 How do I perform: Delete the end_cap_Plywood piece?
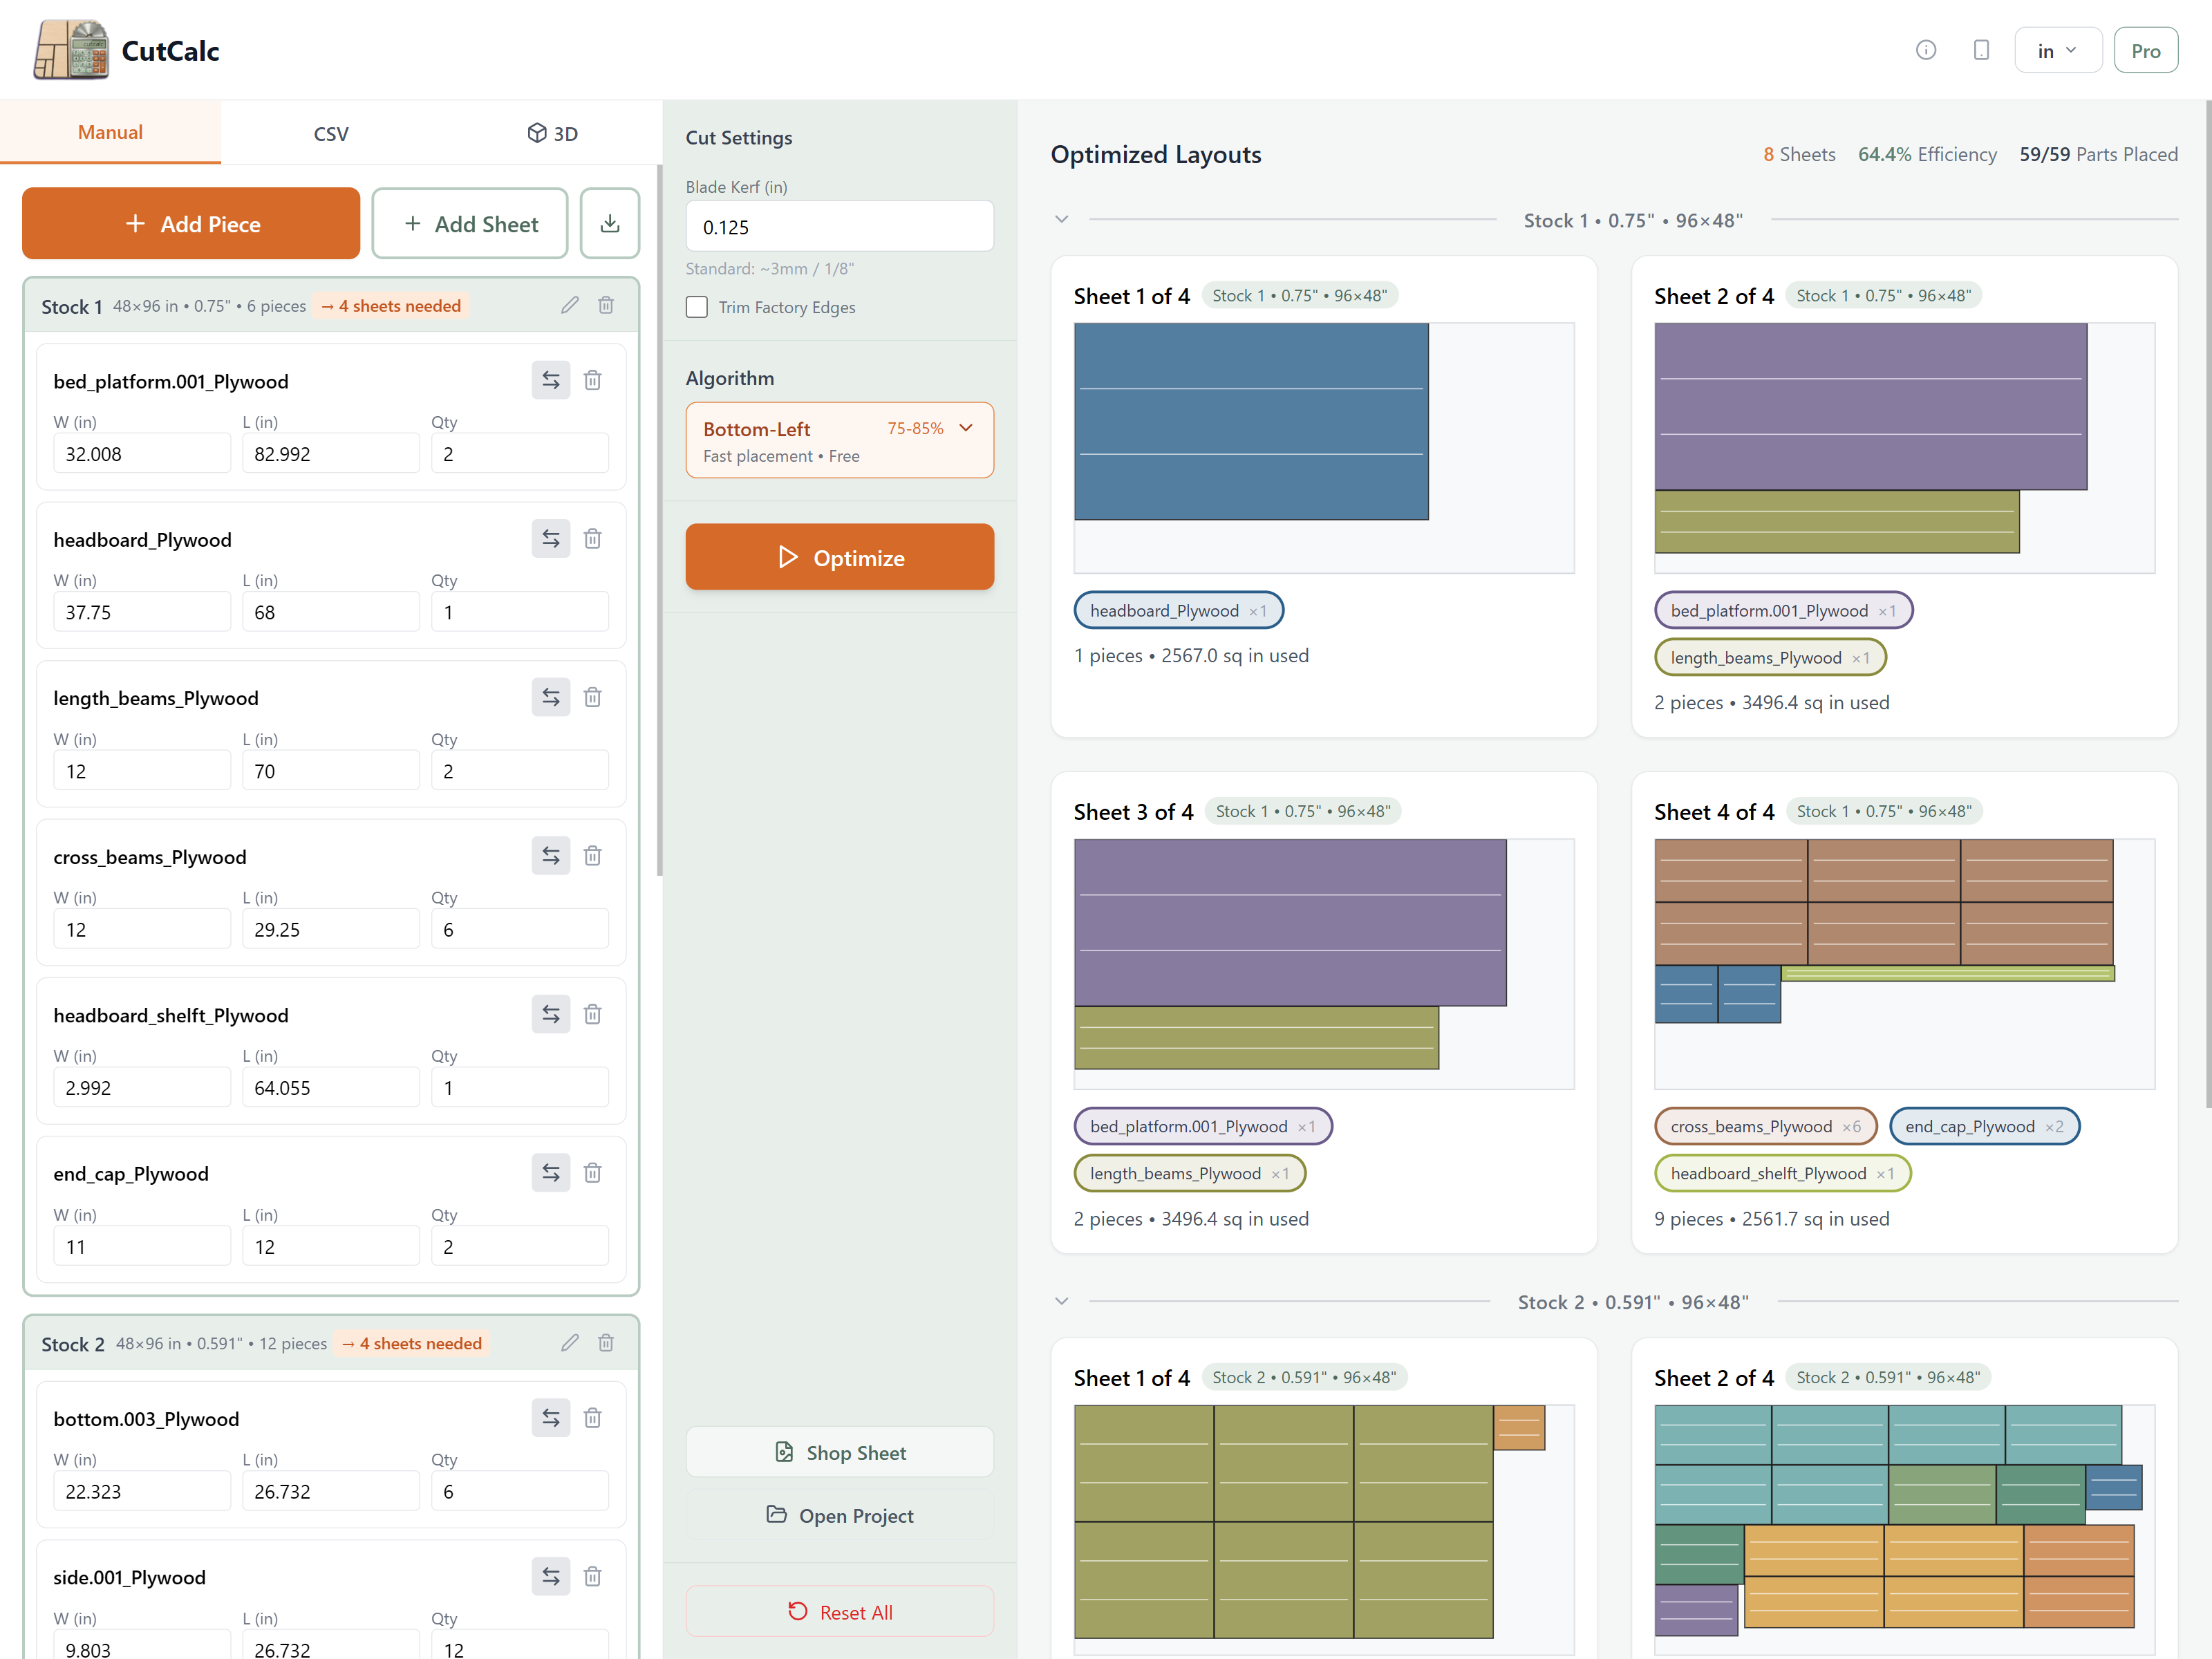click(x=592, y=1173)
